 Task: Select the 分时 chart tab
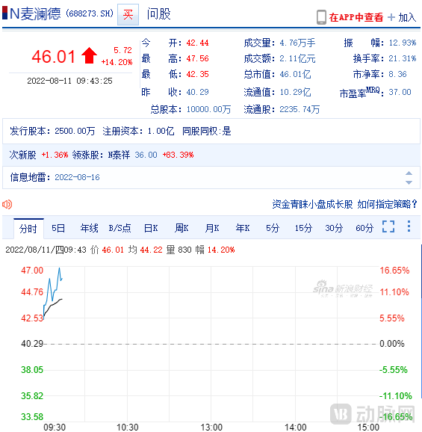point(28,229)
